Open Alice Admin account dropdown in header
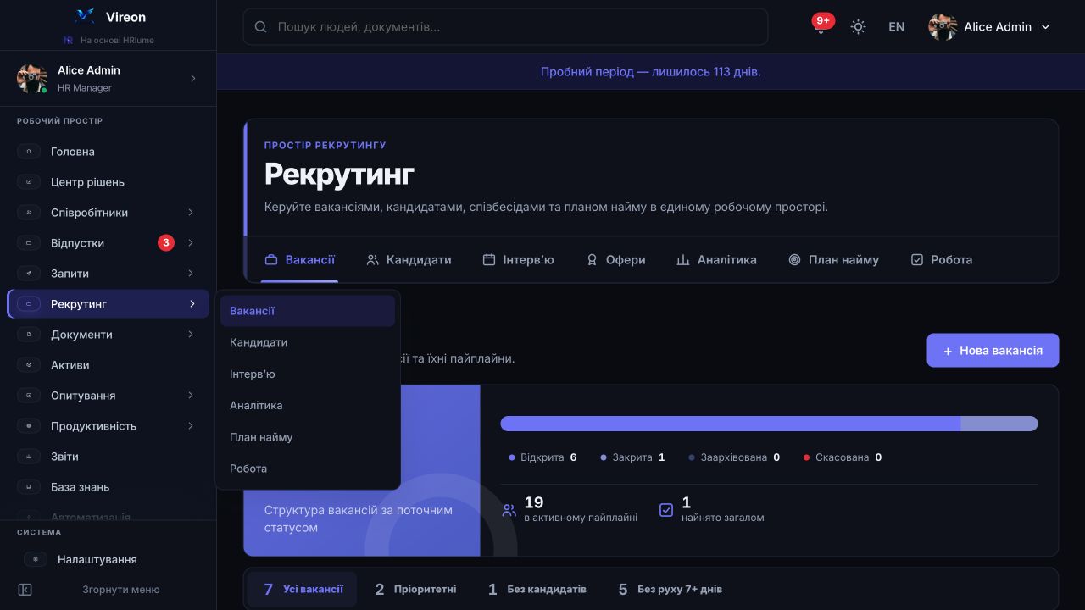 989,26
